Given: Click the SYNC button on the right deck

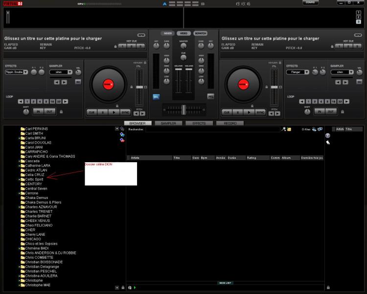Looking at the screenshot, I should pyautogui.click(x=260, y=112).
